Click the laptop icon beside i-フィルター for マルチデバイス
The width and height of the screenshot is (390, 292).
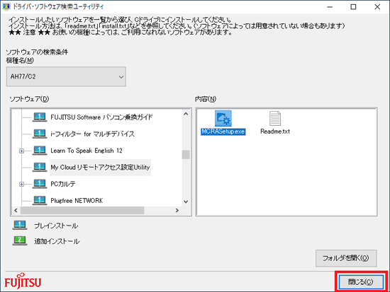(40, 134)
